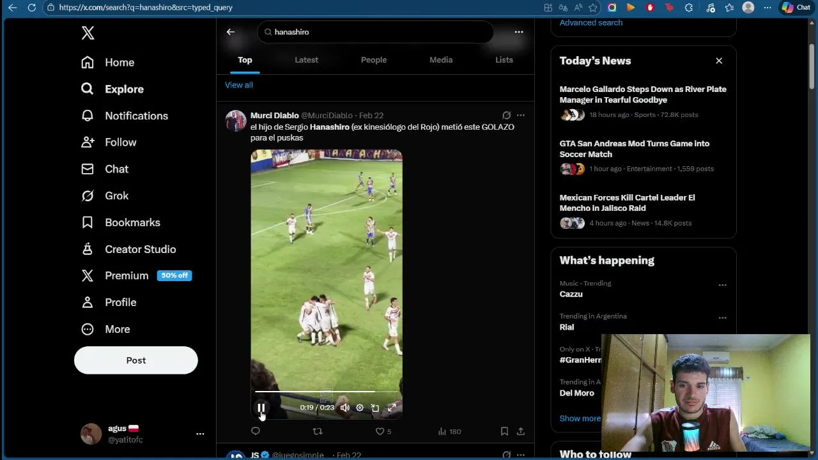Open Chat in the left sidebar

click(105, 169)
